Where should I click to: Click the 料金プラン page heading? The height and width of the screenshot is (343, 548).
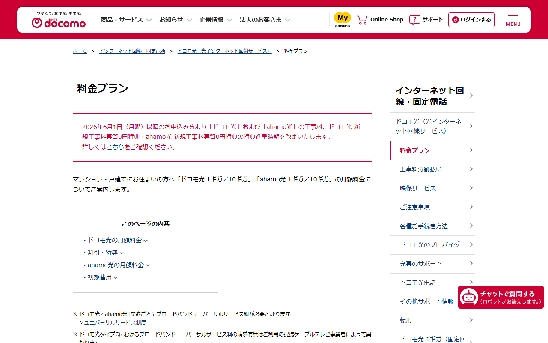103,89
